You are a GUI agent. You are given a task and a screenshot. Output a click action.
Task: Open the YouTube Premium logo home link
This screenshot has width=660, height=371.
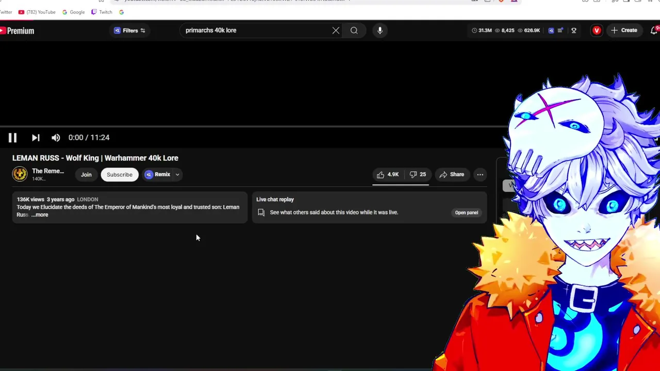tap(17, 31)
